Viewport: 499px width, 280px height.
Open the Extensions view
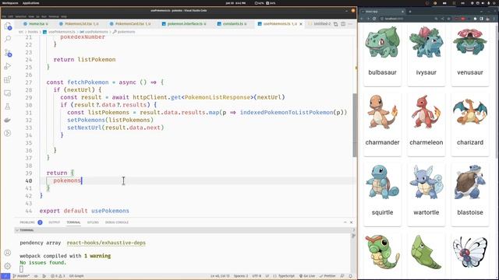(x=8, y=79)
